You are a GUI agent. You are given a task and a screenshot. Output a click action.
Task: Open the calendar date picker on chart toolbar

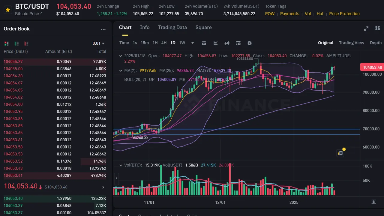[x=204, y=43]
